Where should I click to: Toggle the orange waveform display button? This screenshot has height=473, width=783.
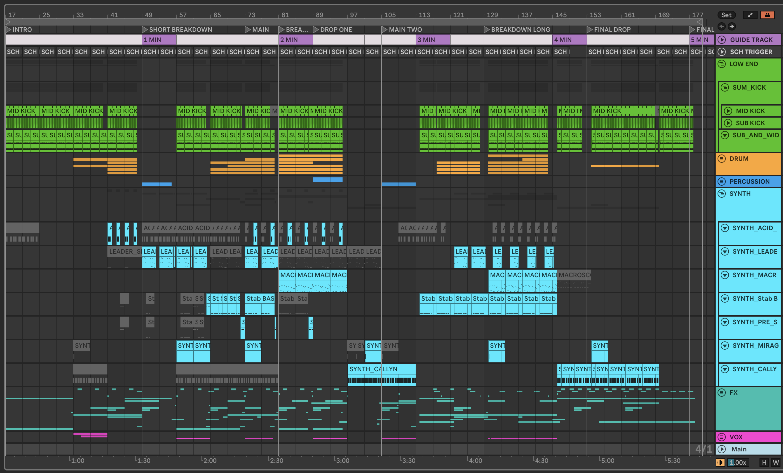click(x=720, y=463)
